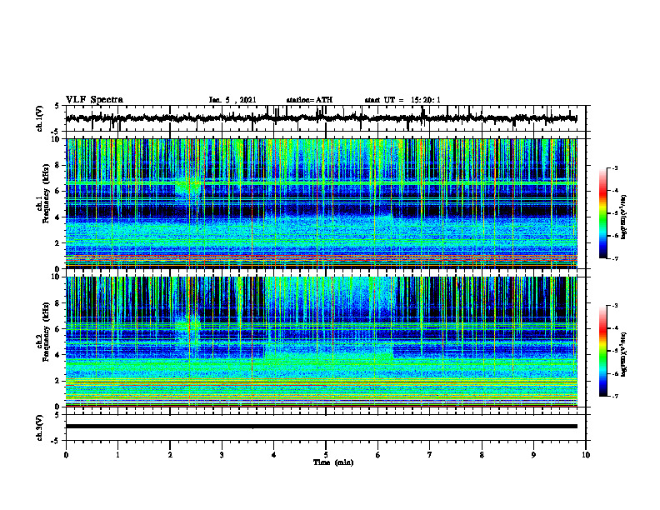Click the ch.1 voltage waveform trace
660x510 pixels.
point(321,118)
